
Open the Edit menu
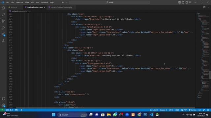12,2
